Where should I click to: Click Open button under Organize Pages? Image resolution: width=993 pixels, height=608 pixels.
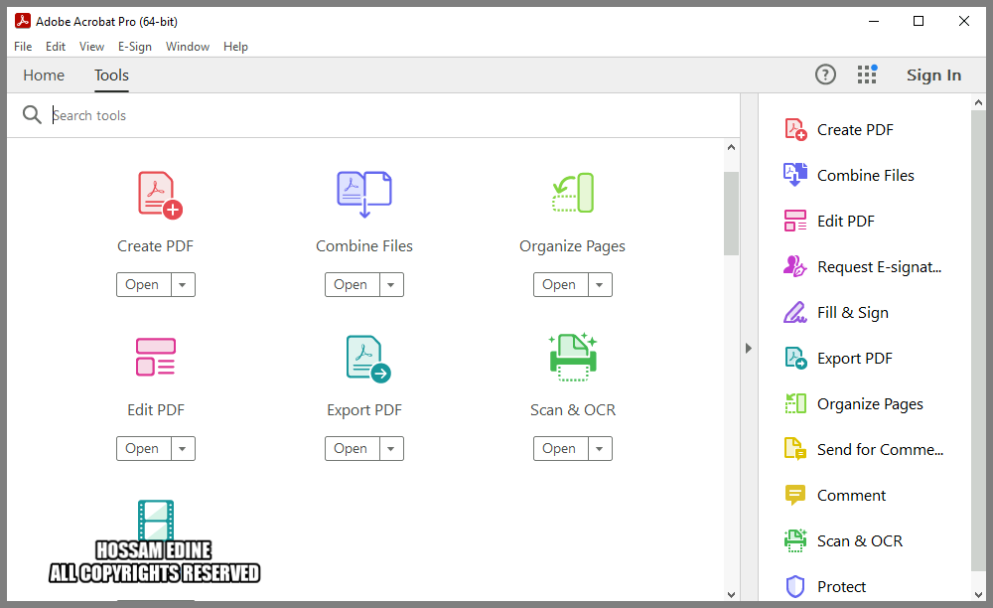click(560, 285)
